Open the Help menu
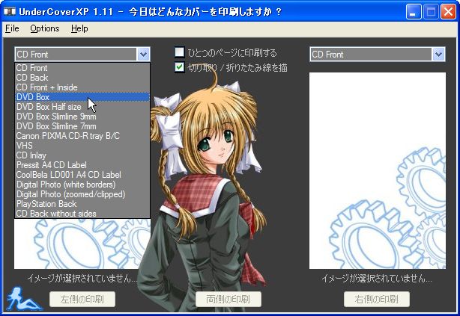The image size is (460, 316). [79, 28]
